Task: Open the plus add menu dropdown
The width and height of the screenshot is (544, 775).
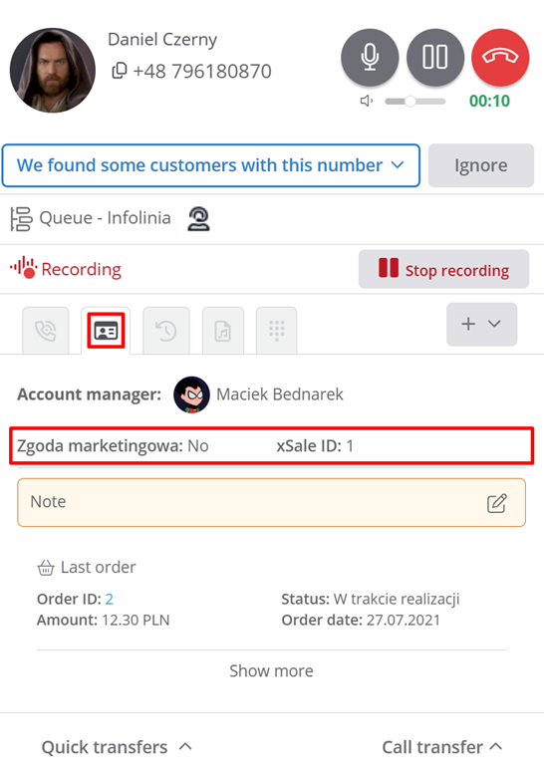Action: pyautogui.click(x=481, y=324)
